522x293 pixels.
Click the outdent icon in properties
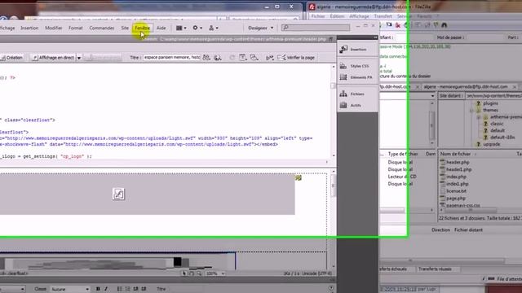[135, 289]
